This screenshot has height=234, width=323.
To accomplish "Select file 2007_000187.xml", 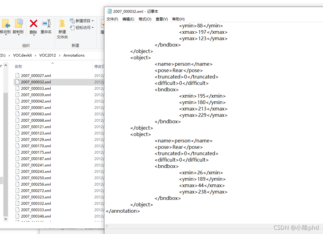I will coord(36,159).
